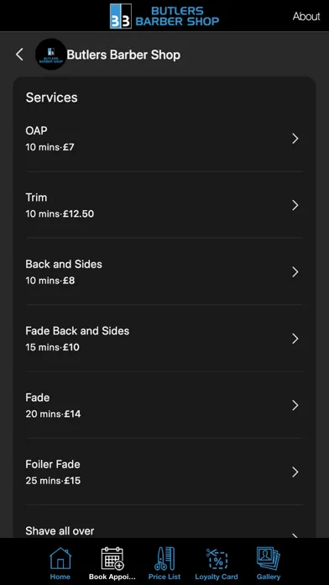Open the Back and Sides chevron arrow
Viewport: 329px width, 585px height.
[295, 272]
